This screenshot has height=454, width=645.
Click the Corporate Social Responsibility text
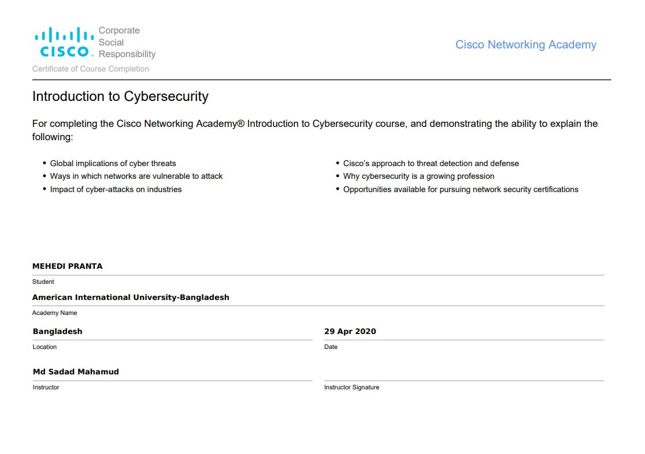click(127, 42)
